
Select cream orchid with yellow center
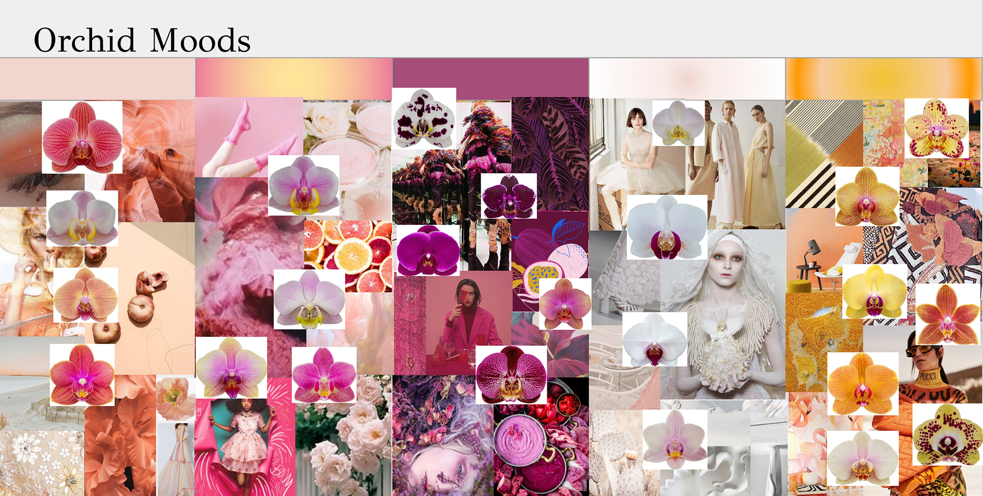678,123
